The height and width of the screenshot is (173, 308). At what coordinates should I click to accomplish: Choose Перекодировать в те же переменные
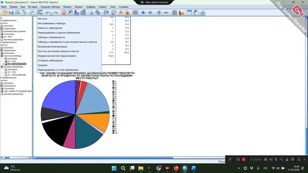pyautogui.click(x=69, y=70)
